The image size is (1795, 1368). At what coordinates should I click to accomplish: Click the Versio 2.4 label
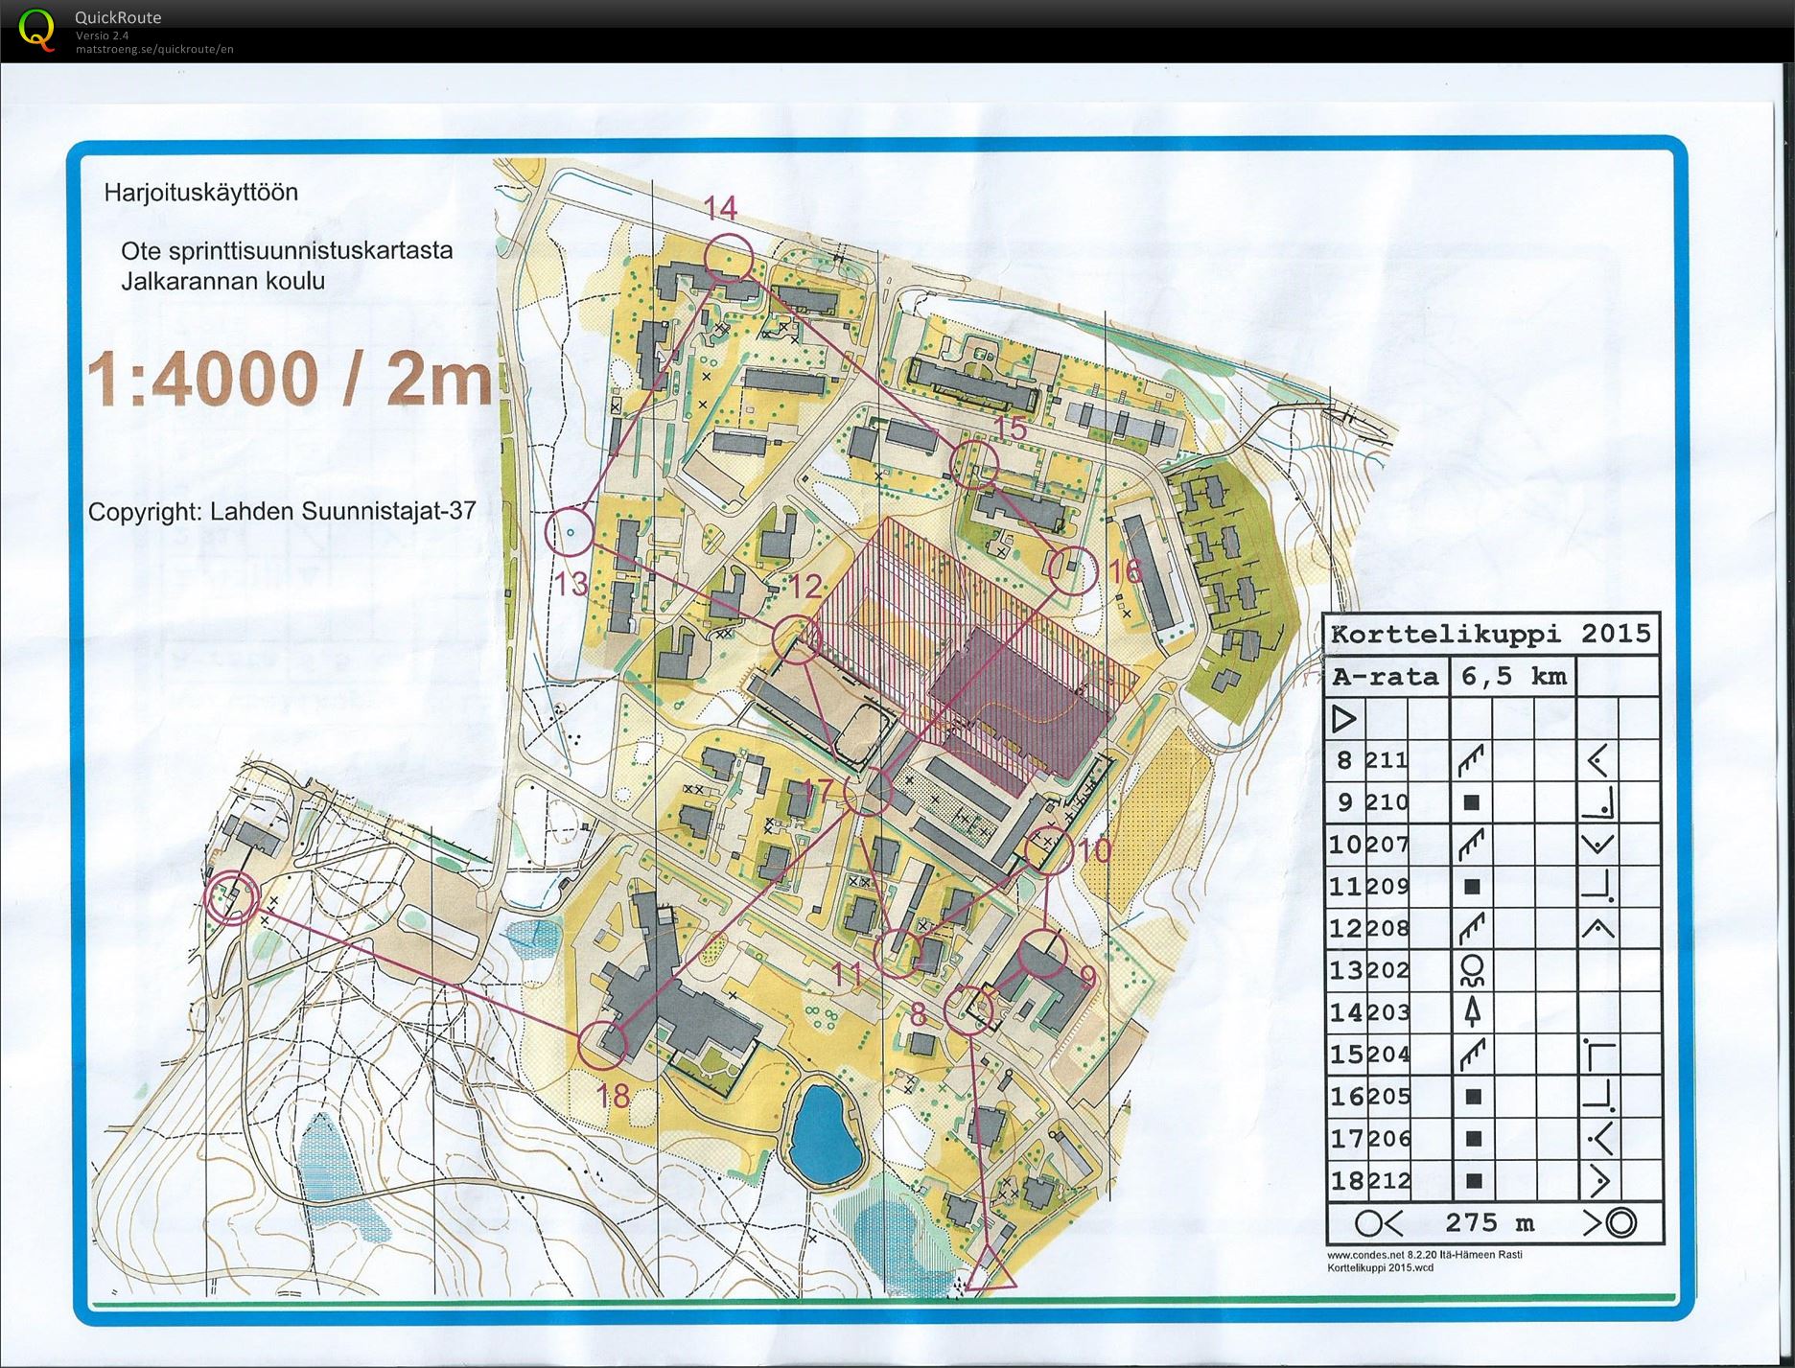point(103,35)
